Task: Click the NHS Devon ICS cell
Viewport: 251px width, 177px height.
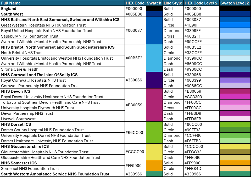Action: click(63, 91)
